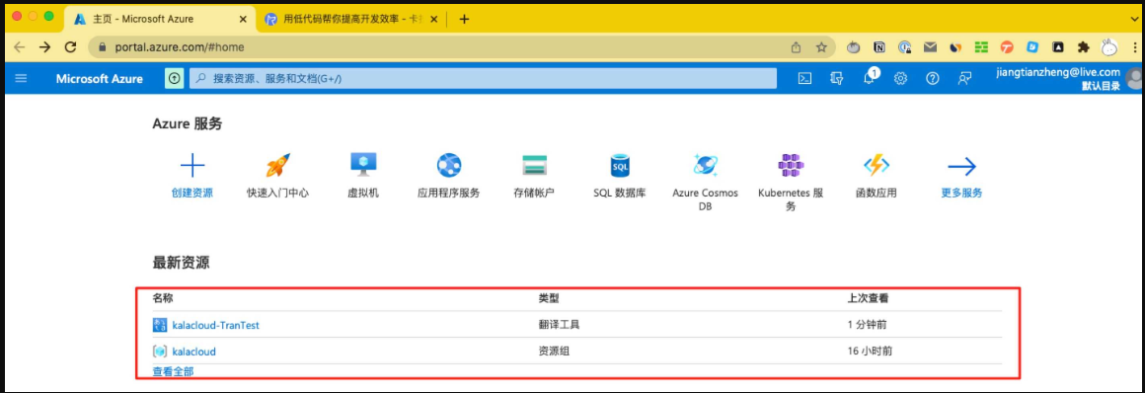Open portal settings gear
The image size is (1145, 393).
coord(900,78)
